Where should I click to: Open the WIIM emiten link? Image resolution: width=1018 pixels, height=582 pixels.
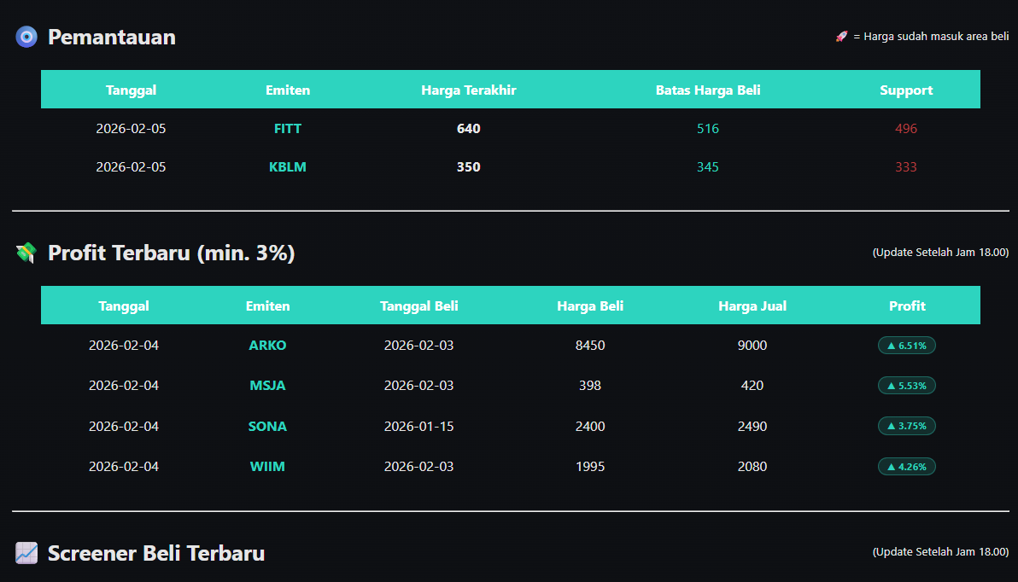[267, 467]
